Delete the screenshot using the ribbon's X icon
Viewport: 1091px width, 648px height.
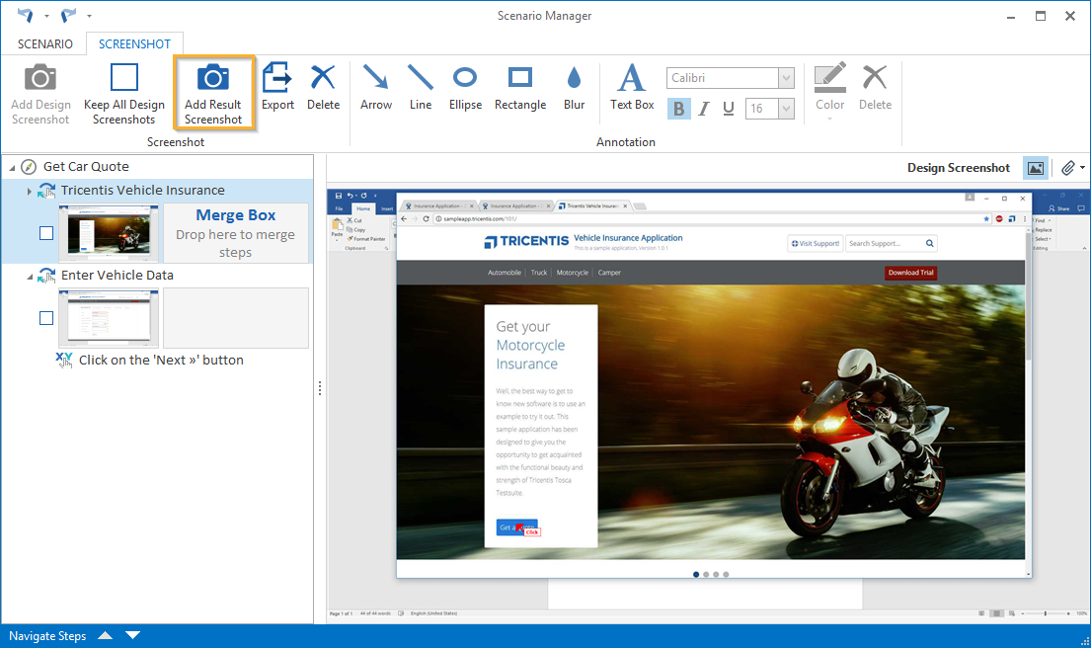point(323,79)
